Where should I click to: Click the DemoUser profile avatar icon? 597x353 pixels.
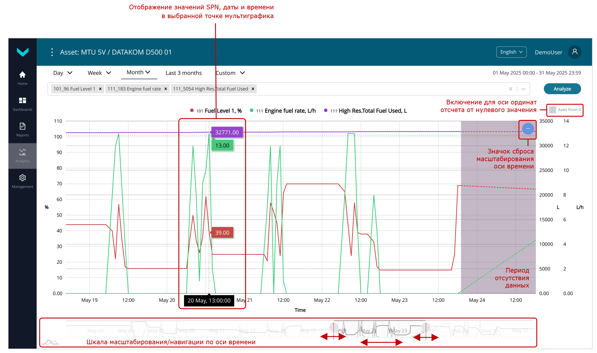[x=574, y=52]
